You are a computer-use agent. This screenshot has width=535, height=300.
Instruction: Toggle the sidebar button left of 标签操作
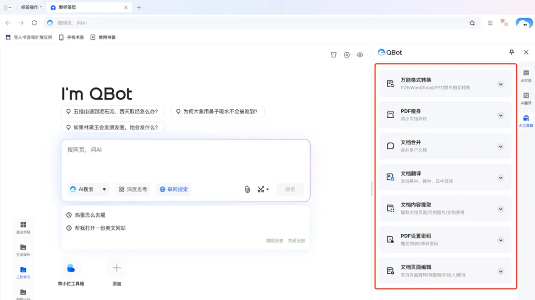(7, 7)
